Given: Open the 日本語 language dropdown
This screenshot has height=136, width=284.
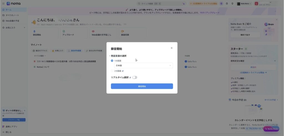Looking at the screenshot, I should click(143, 66).
